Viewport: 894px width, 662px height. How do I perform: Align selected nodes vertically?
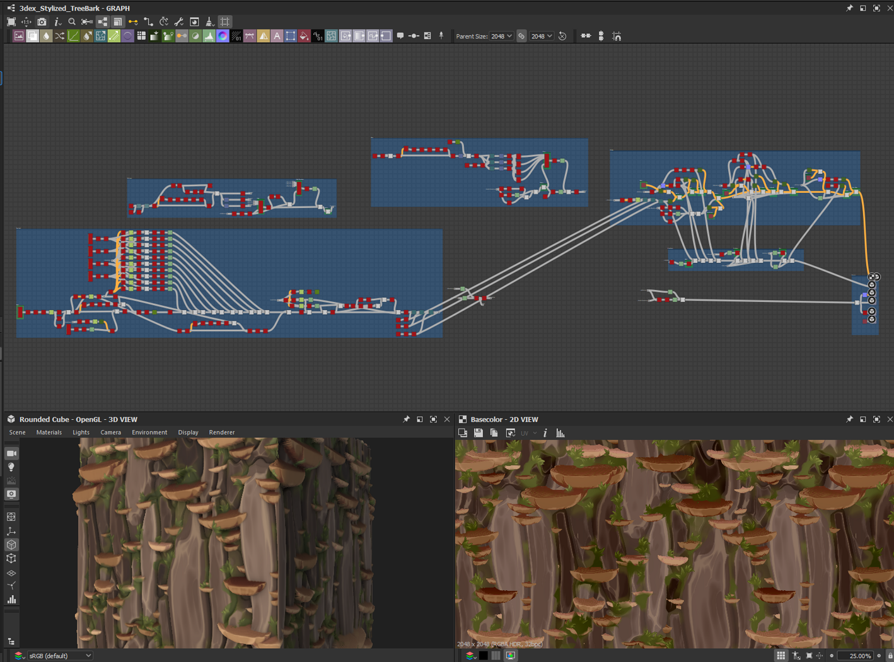[601, 36]
